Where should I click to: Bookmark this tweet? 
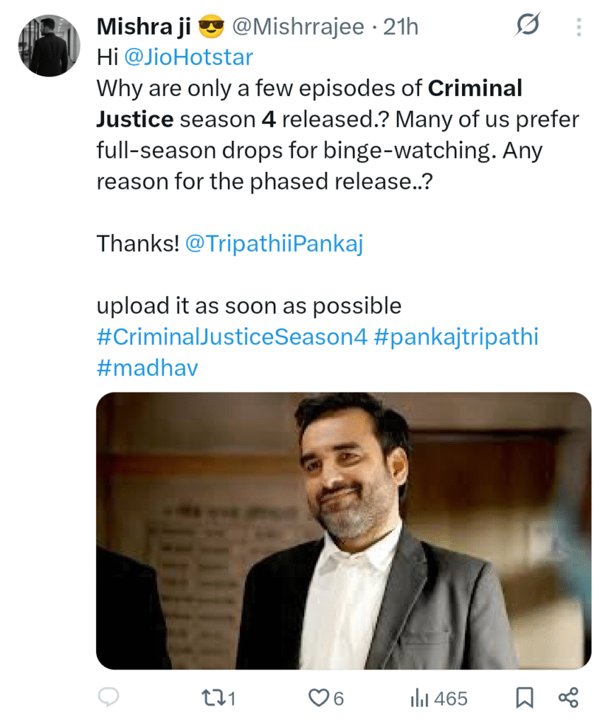[x=524, y=699]
